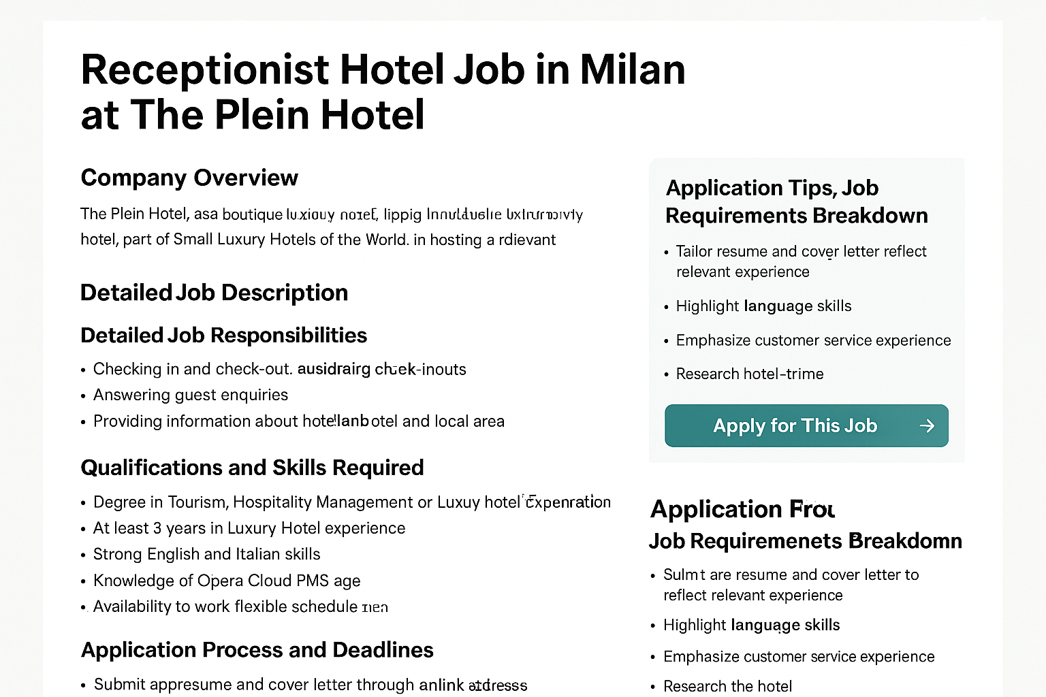Click Tailor resume and cover letter bullet
Screen dimensions: 1046x697
(x=802, y=261)
